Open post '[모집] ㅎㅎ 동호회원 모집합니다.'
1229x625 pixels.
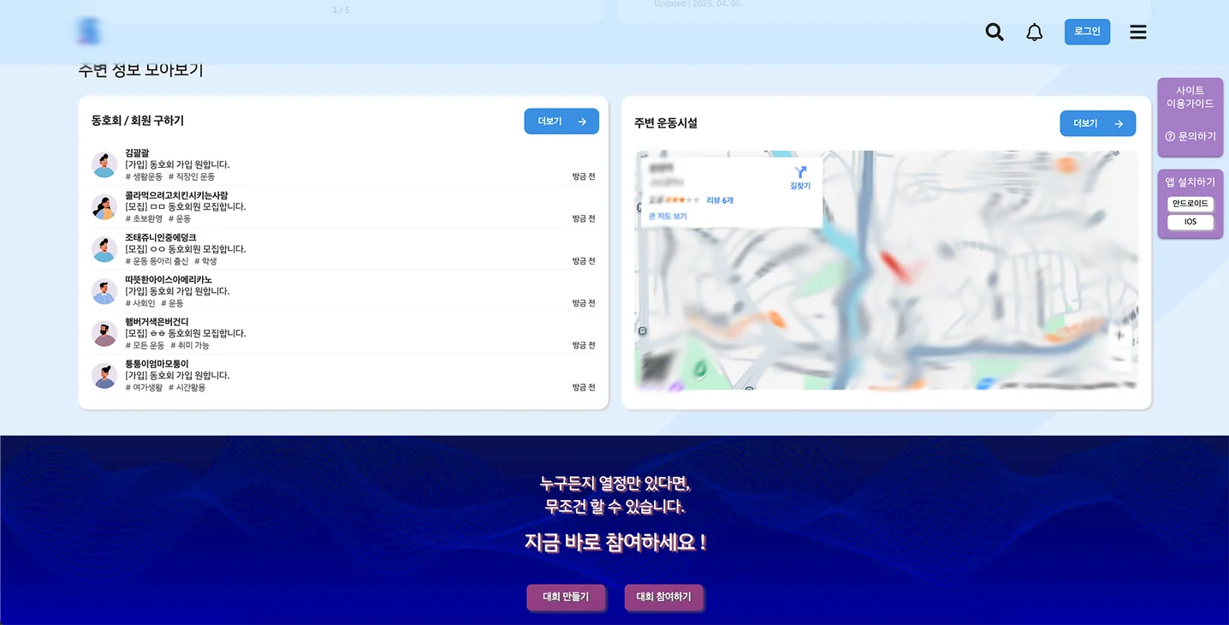click(185, 333)
